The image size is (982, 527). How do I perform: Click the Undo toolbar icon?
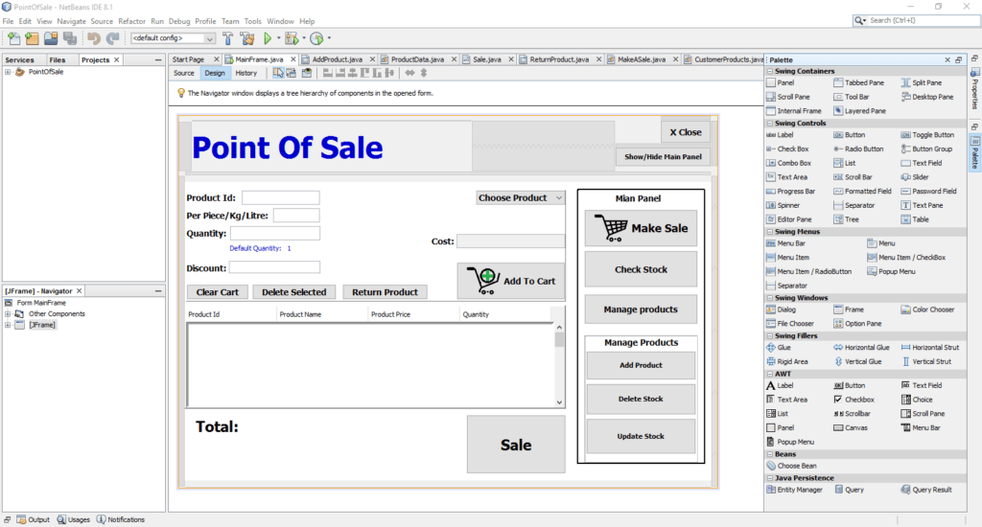coord(94,38)
